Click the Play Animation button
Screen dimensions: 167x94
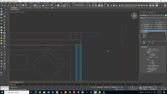[133, 87]
